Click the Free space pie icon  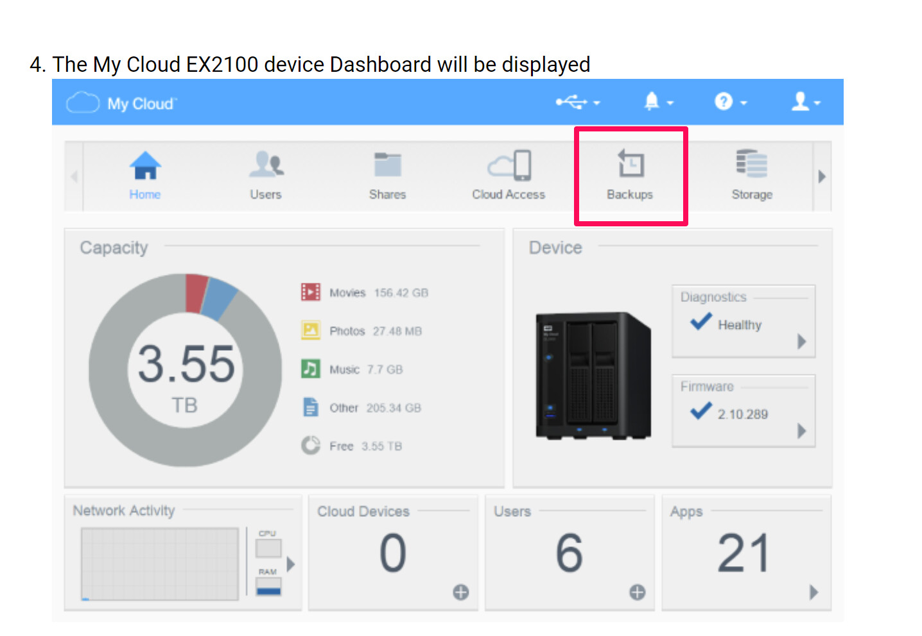[x=311, y=445]
